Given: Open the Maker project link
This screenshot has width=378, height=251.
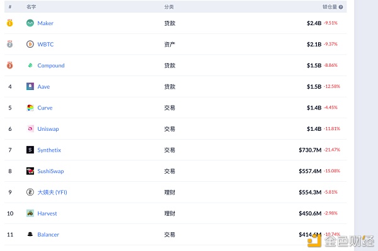Looking at the screenshot, I should pyautogui.click(x=45, y=23).
